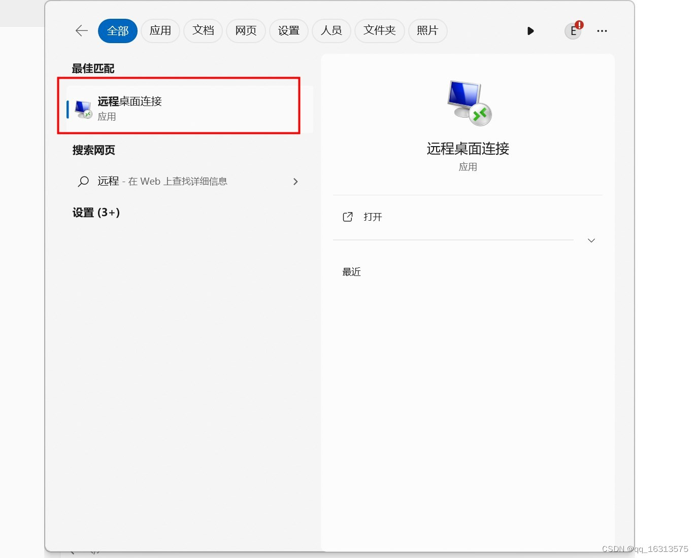Viewport: 696px width, 558px height.
Task: Go back with the left arrow icon
Action: pos(82,31)
